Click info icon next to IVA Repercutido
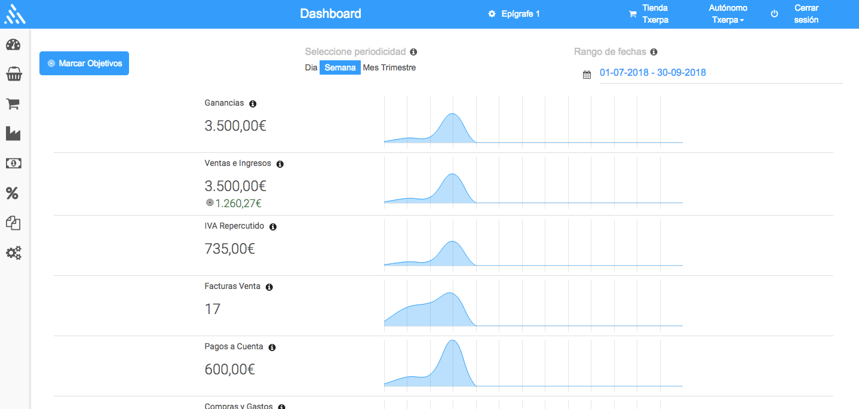 [x=273, y=227]
